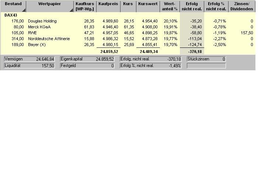Click the Stückzinsen field
Image resolution: width=258 pixels, height=184 pixels.
(x=206, y=59)
